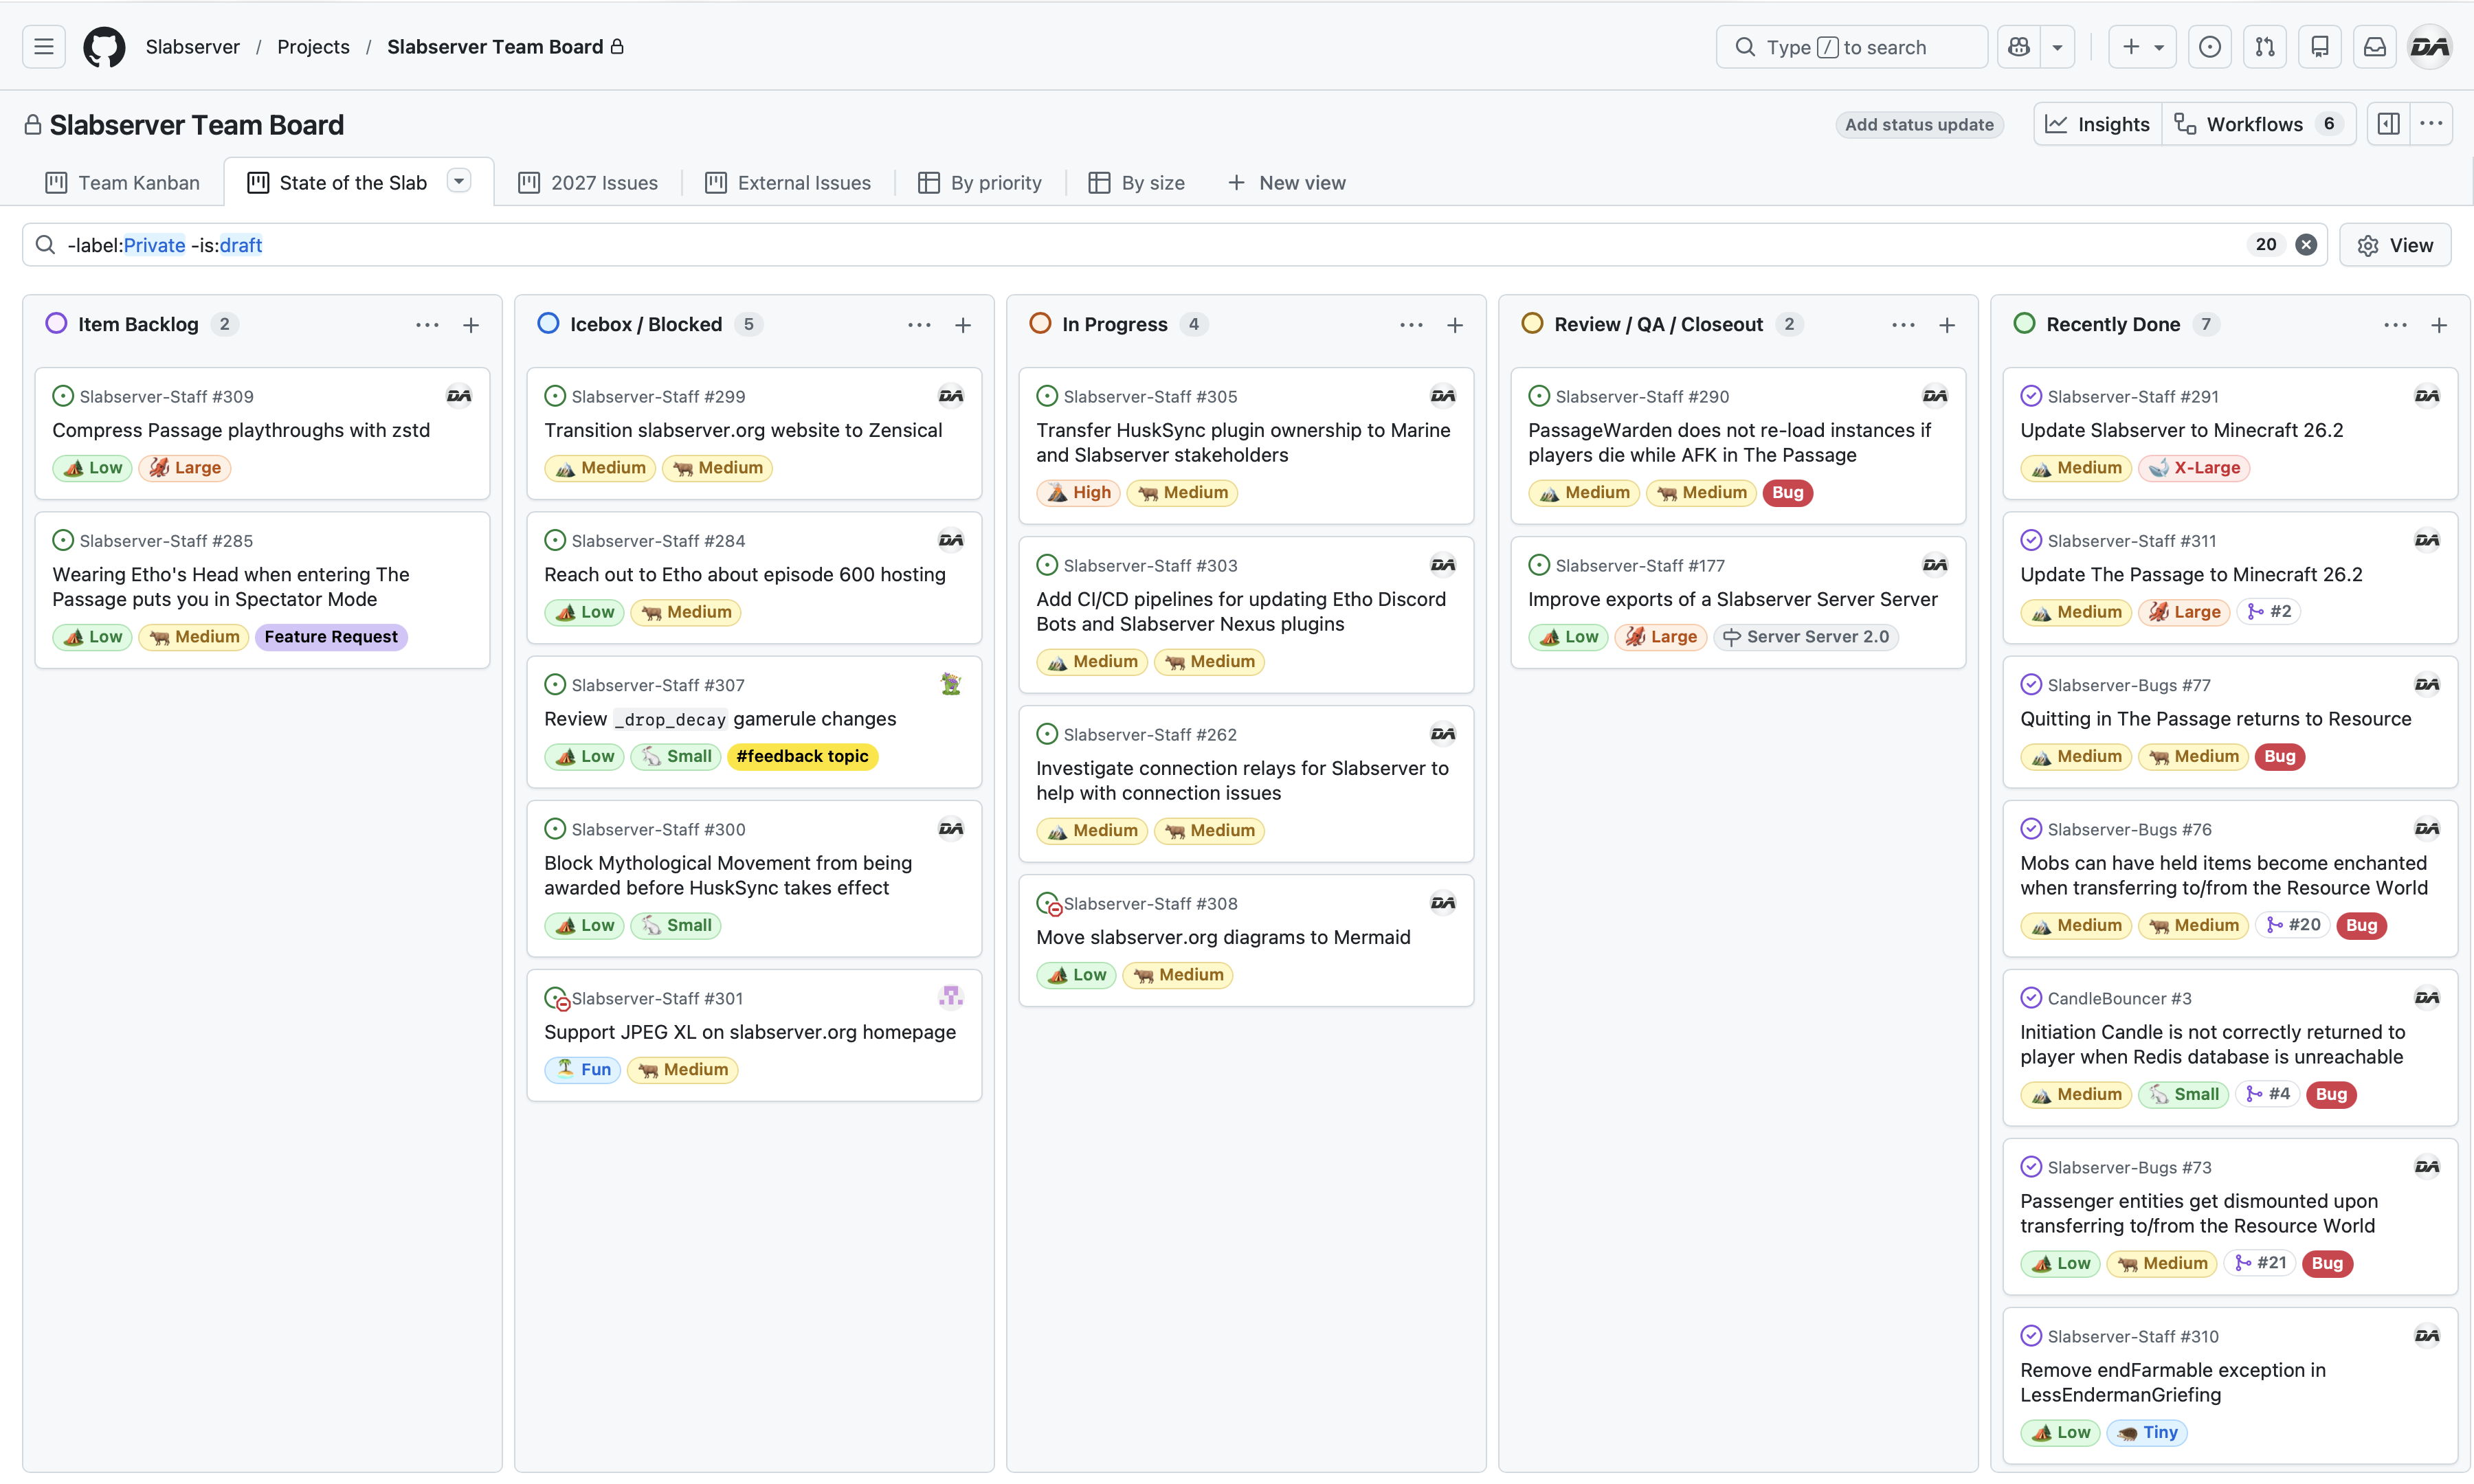
Task: Open the global navigation hamburger menu
Action: pos(44,47)
